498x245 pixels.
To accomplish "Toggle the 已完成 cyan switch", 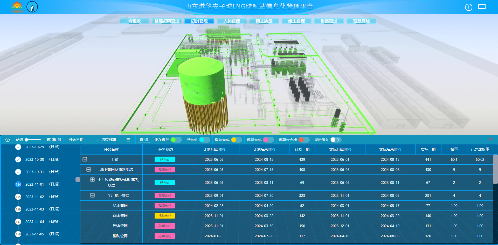I will [x=204, y=140].
